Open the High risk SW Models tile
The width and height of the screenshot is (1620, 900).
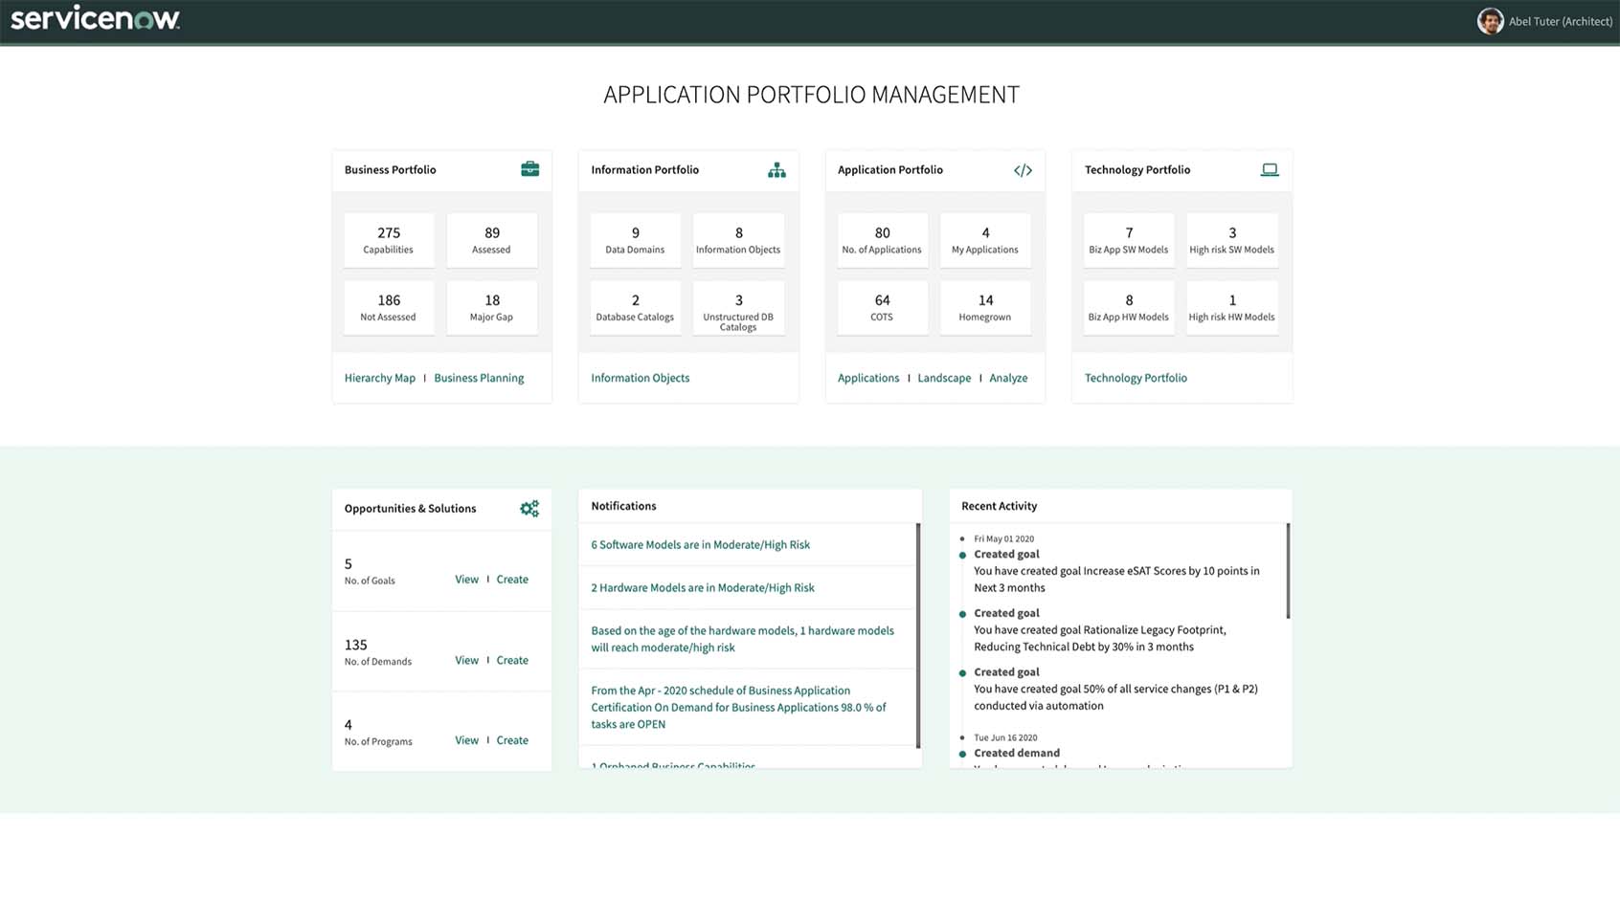tap(1231, 240)
